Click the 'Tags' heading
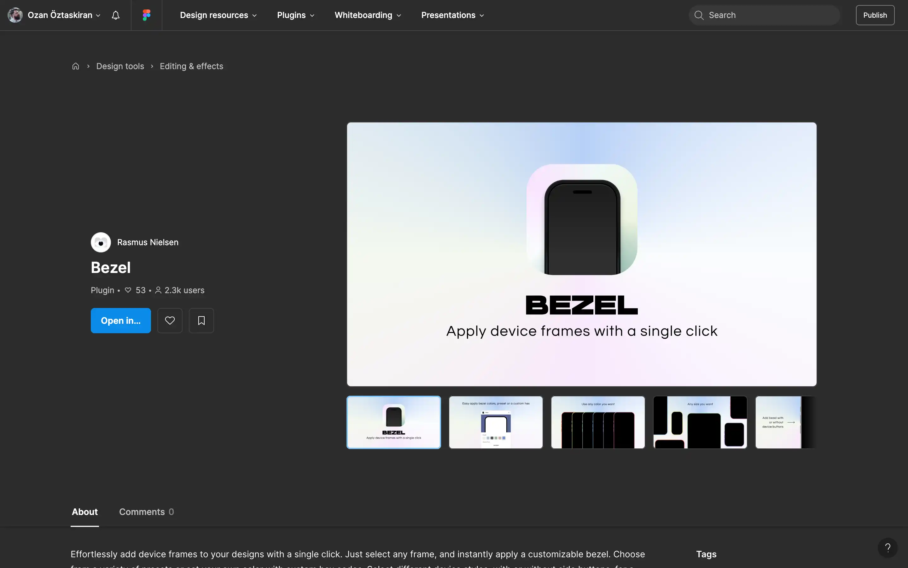 [706, 554]
